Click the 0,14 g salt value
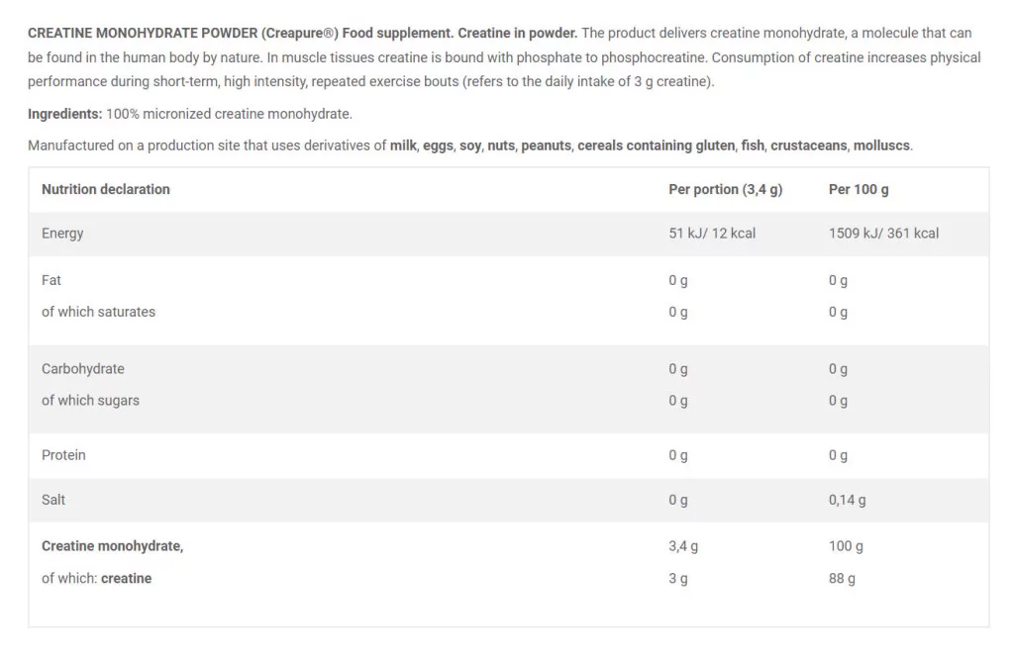 (847, 500)
